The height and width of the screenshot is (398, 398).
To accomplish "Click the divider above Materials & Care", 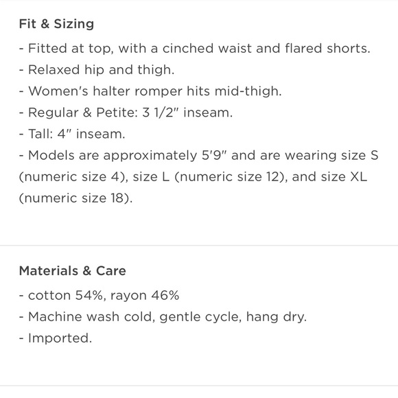I will pos(199,246).
